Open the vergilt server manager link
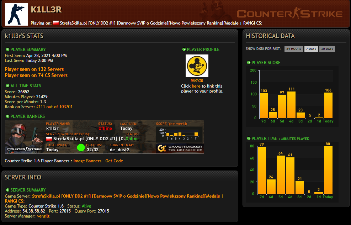 coord(43,216)
